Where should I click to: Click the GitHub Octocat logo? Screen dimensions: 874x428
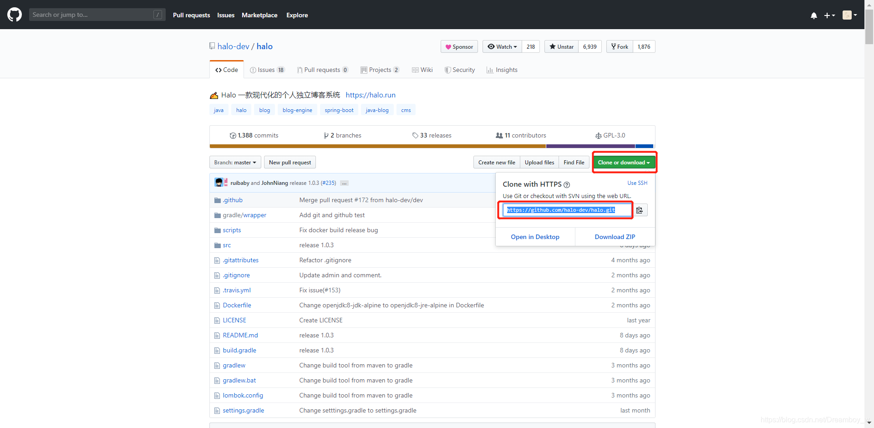click(x=15, y=15)
